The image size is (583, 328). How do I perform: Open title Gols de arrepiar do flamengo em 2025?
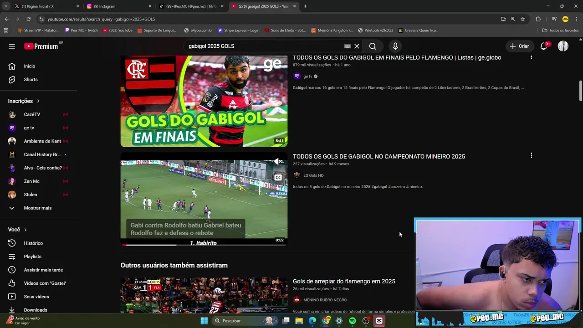pos(344,281)
